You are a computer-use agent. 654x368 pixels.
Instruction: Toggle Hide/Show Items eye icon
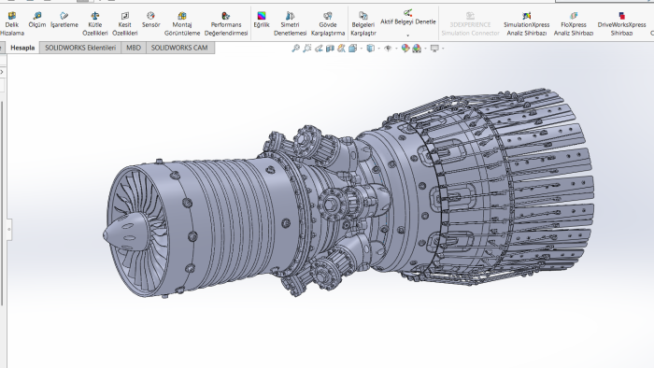coord(388,49)
